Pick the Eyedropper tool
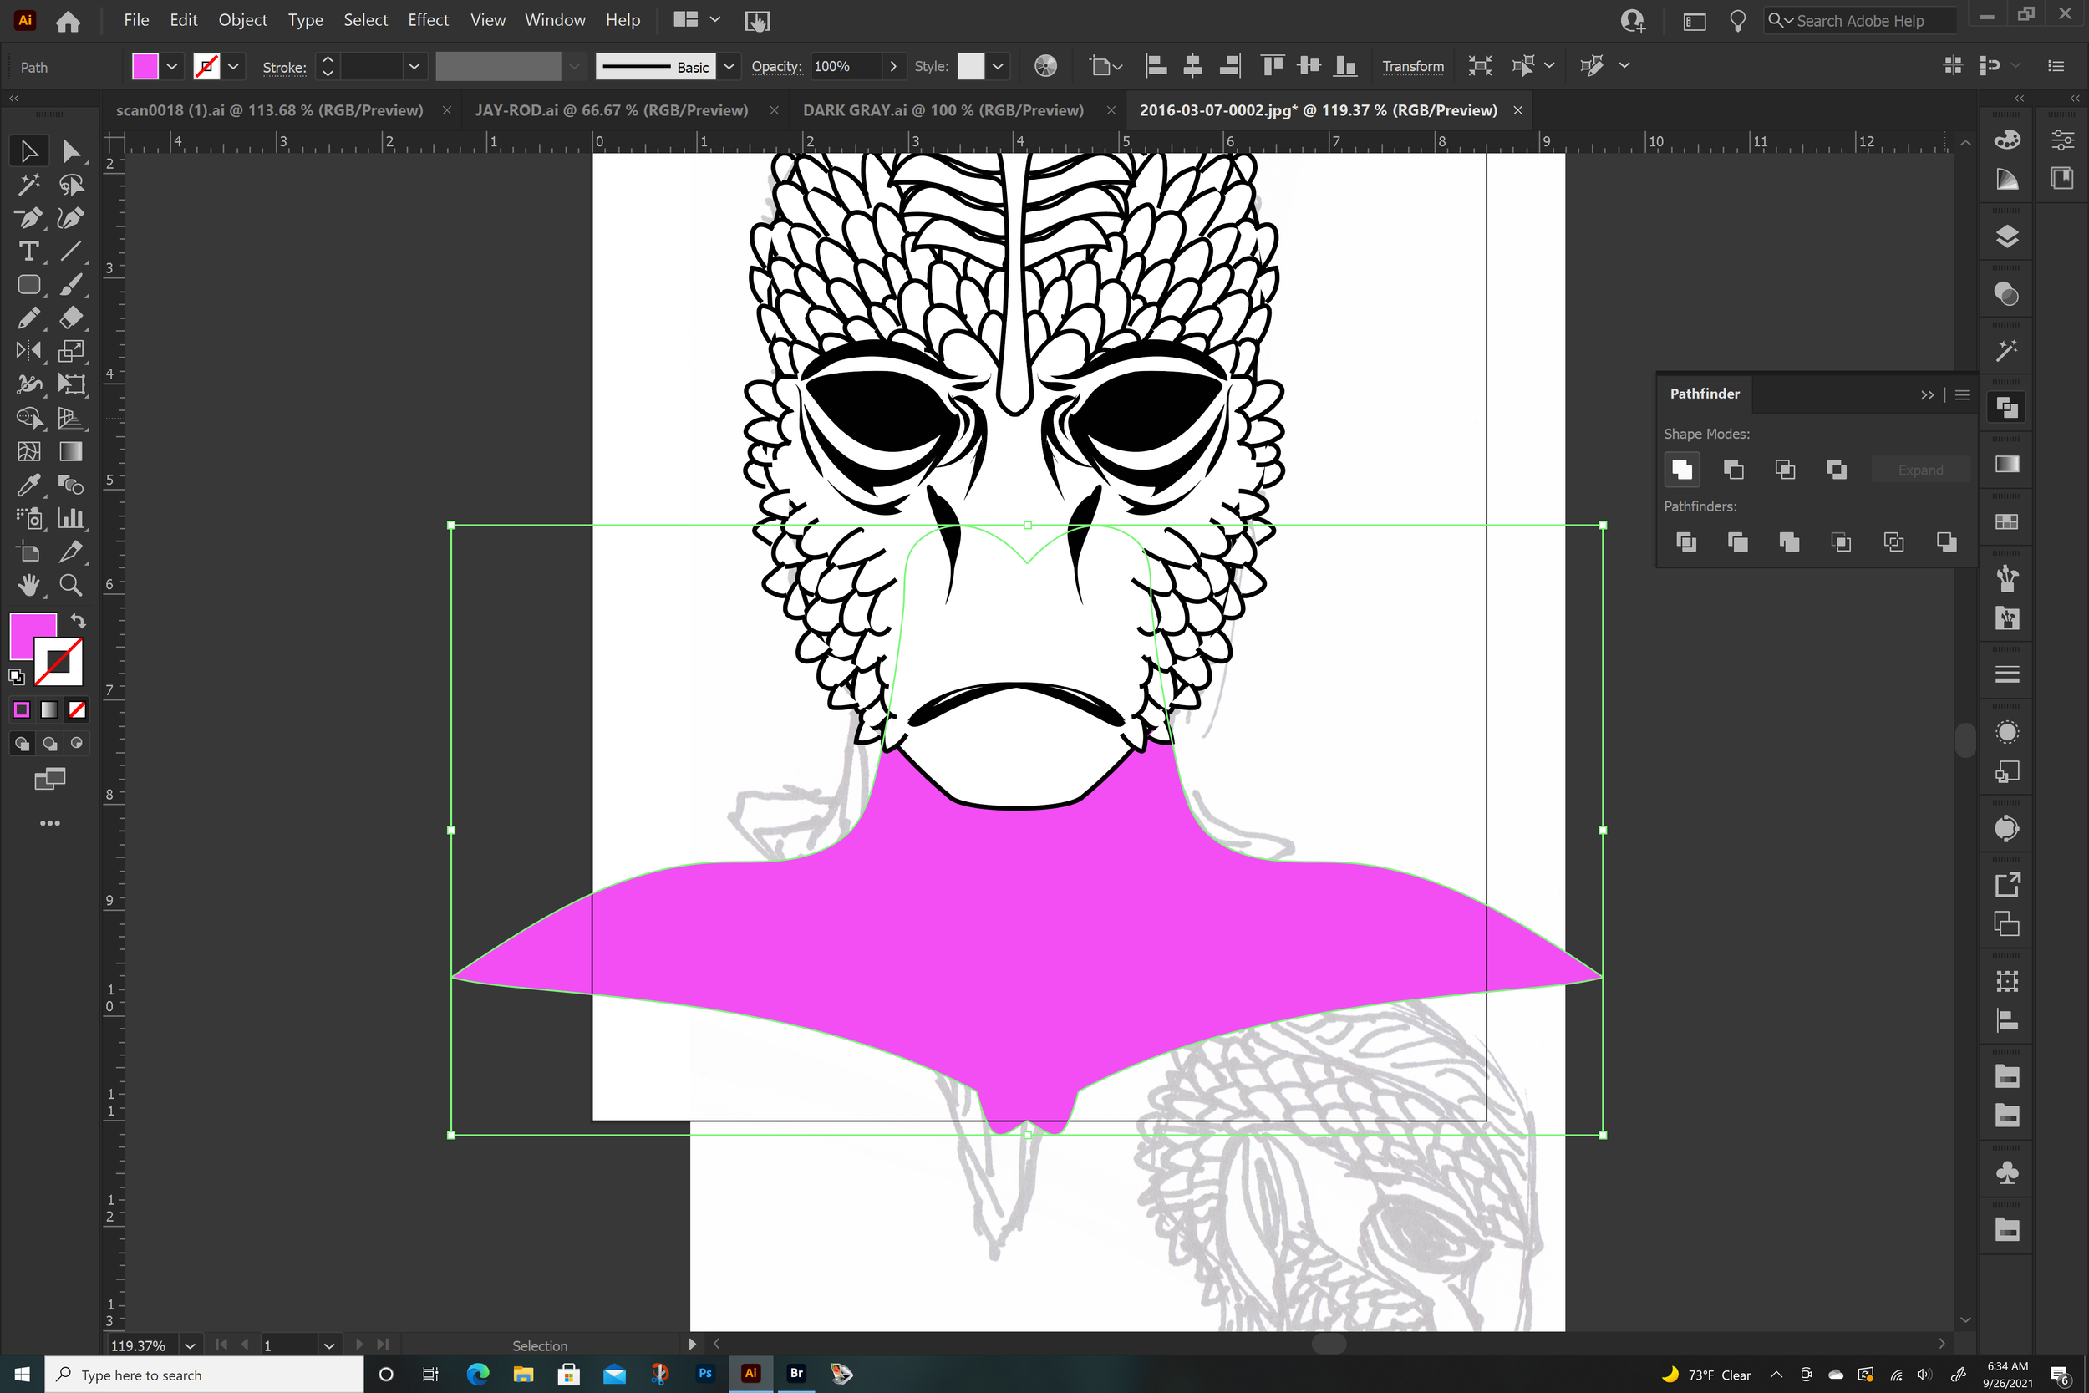Viewport: 2089px width, 1393px height. click(28, 485)
